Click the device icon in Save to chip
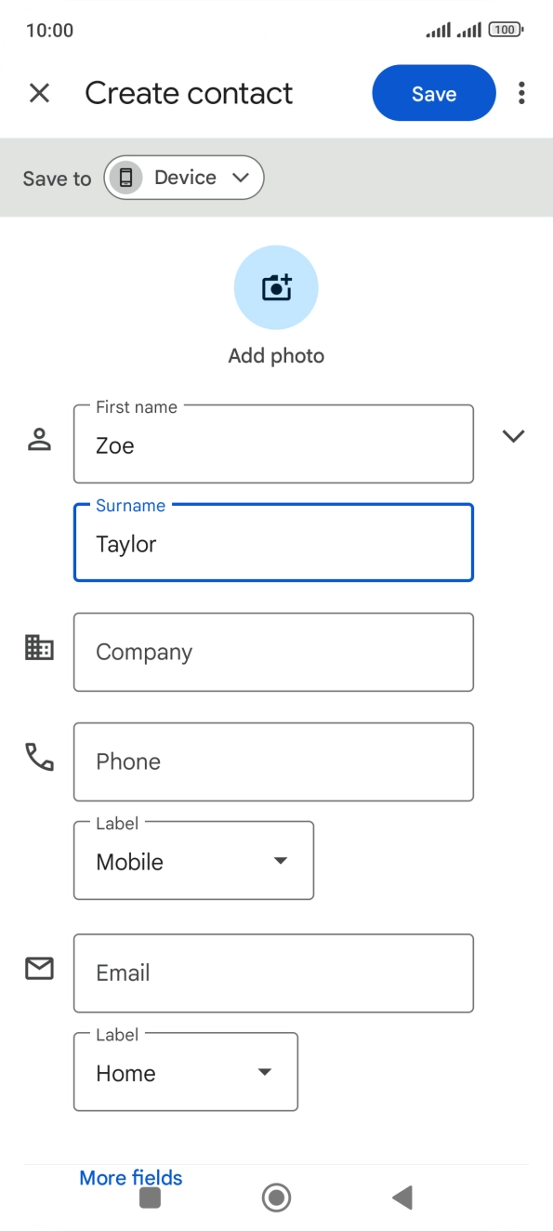 tap(125, 178)
